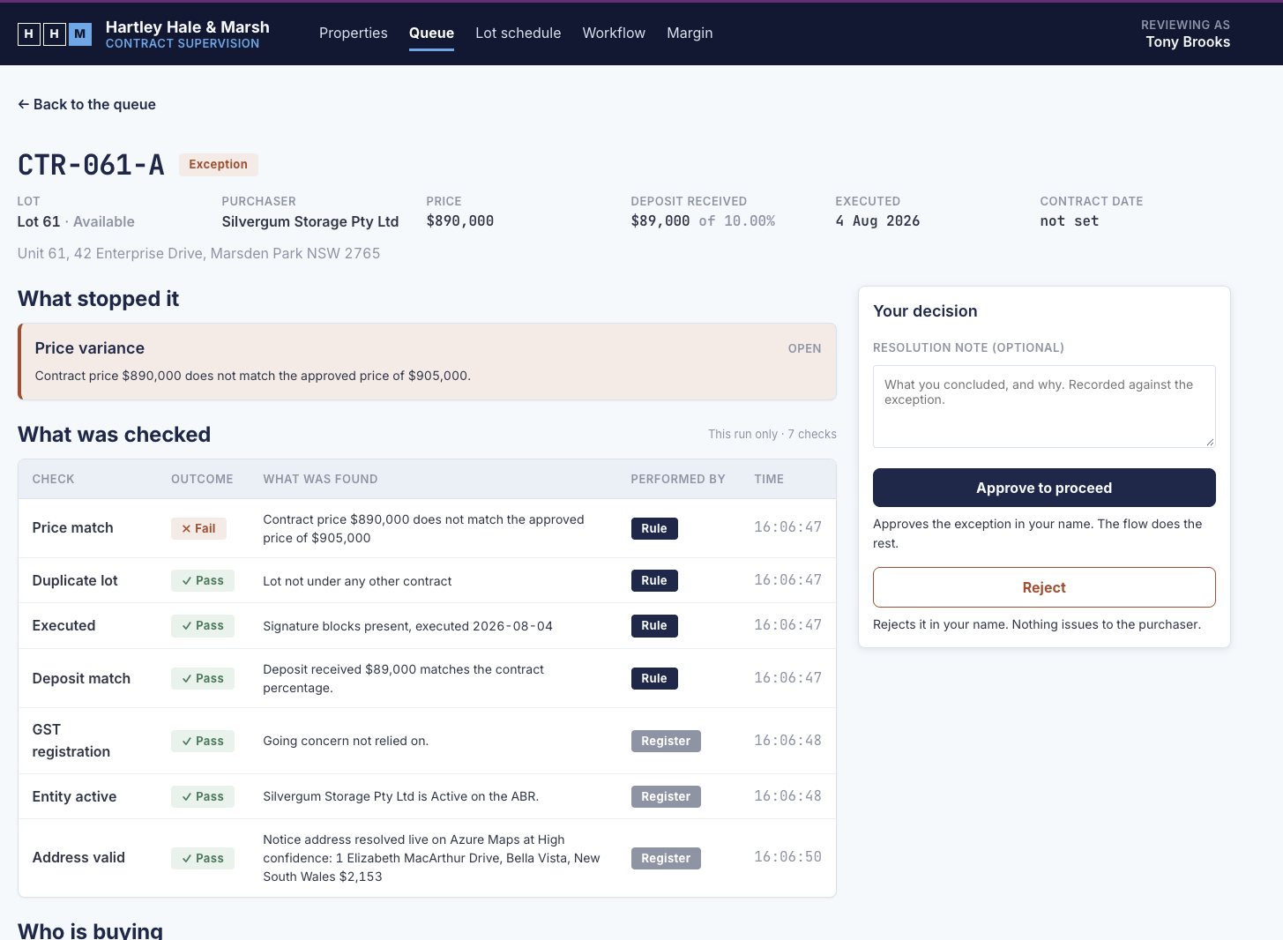Click the OUTCOME column header

[x=202, y=479]
